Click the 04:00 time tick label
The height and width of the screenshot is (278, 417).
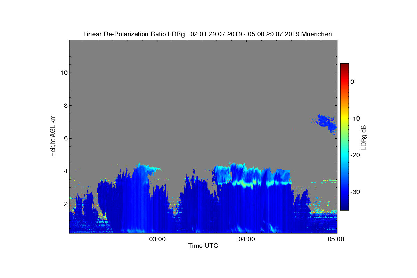247,239
